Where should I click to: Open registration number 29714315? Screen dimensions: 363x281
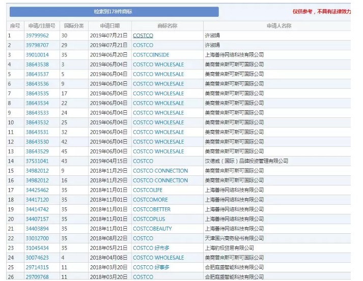click(x=37, y=267)
